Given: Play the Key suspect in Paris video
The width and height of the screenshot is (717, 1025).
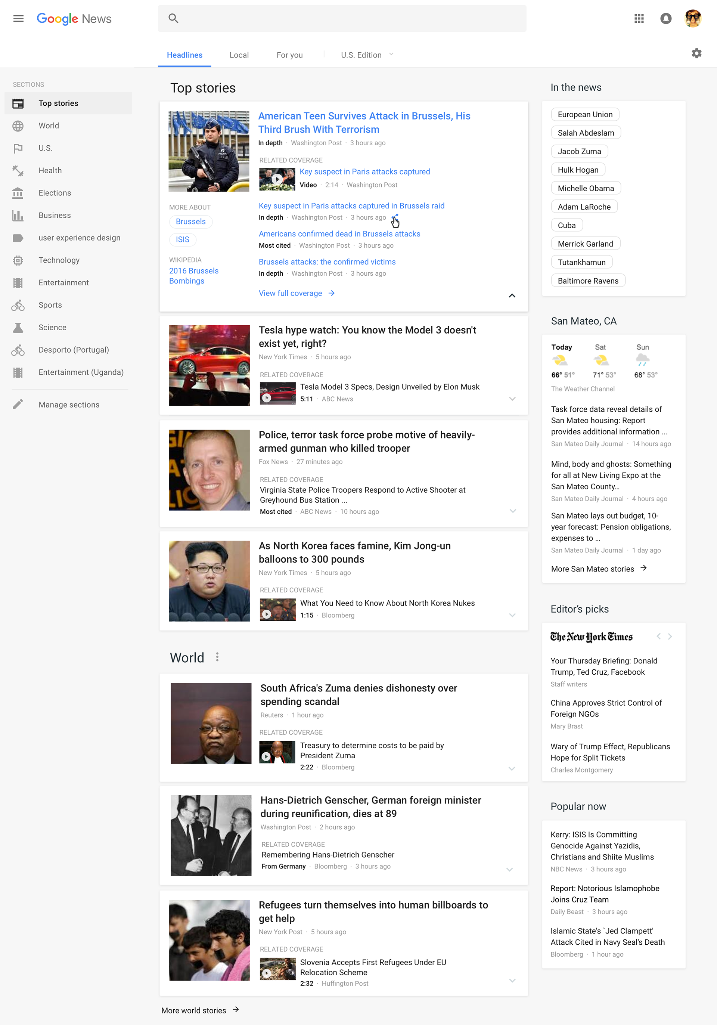Looking at the screenshot, I should (x=277, y=179).
